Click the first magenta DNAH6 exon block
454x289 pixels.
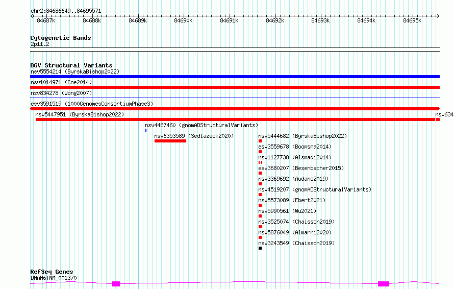116,284
